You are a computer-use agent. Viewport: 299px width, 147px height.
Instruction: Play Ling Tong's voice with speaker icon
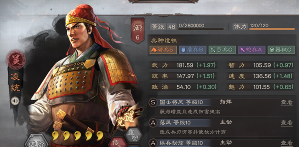[x=15, y=101]
